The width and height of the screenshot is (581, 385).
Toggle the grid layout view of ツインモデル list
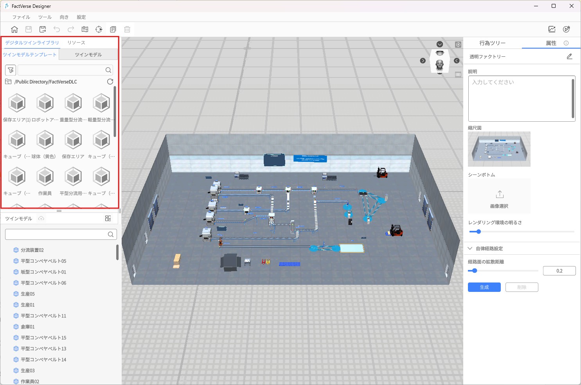pos(108,218)
